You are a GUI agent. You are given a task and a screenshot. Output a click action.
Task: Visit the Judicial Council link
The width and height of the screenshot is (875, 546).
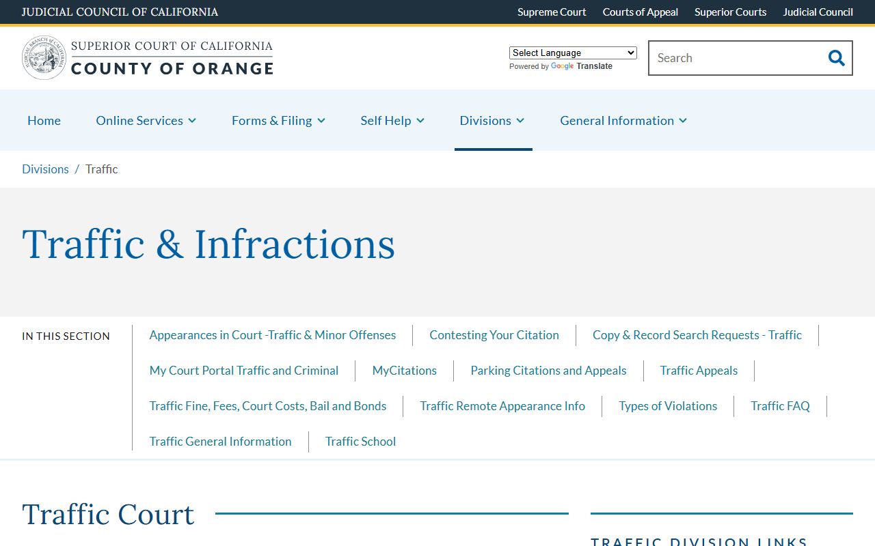point(818,12)
